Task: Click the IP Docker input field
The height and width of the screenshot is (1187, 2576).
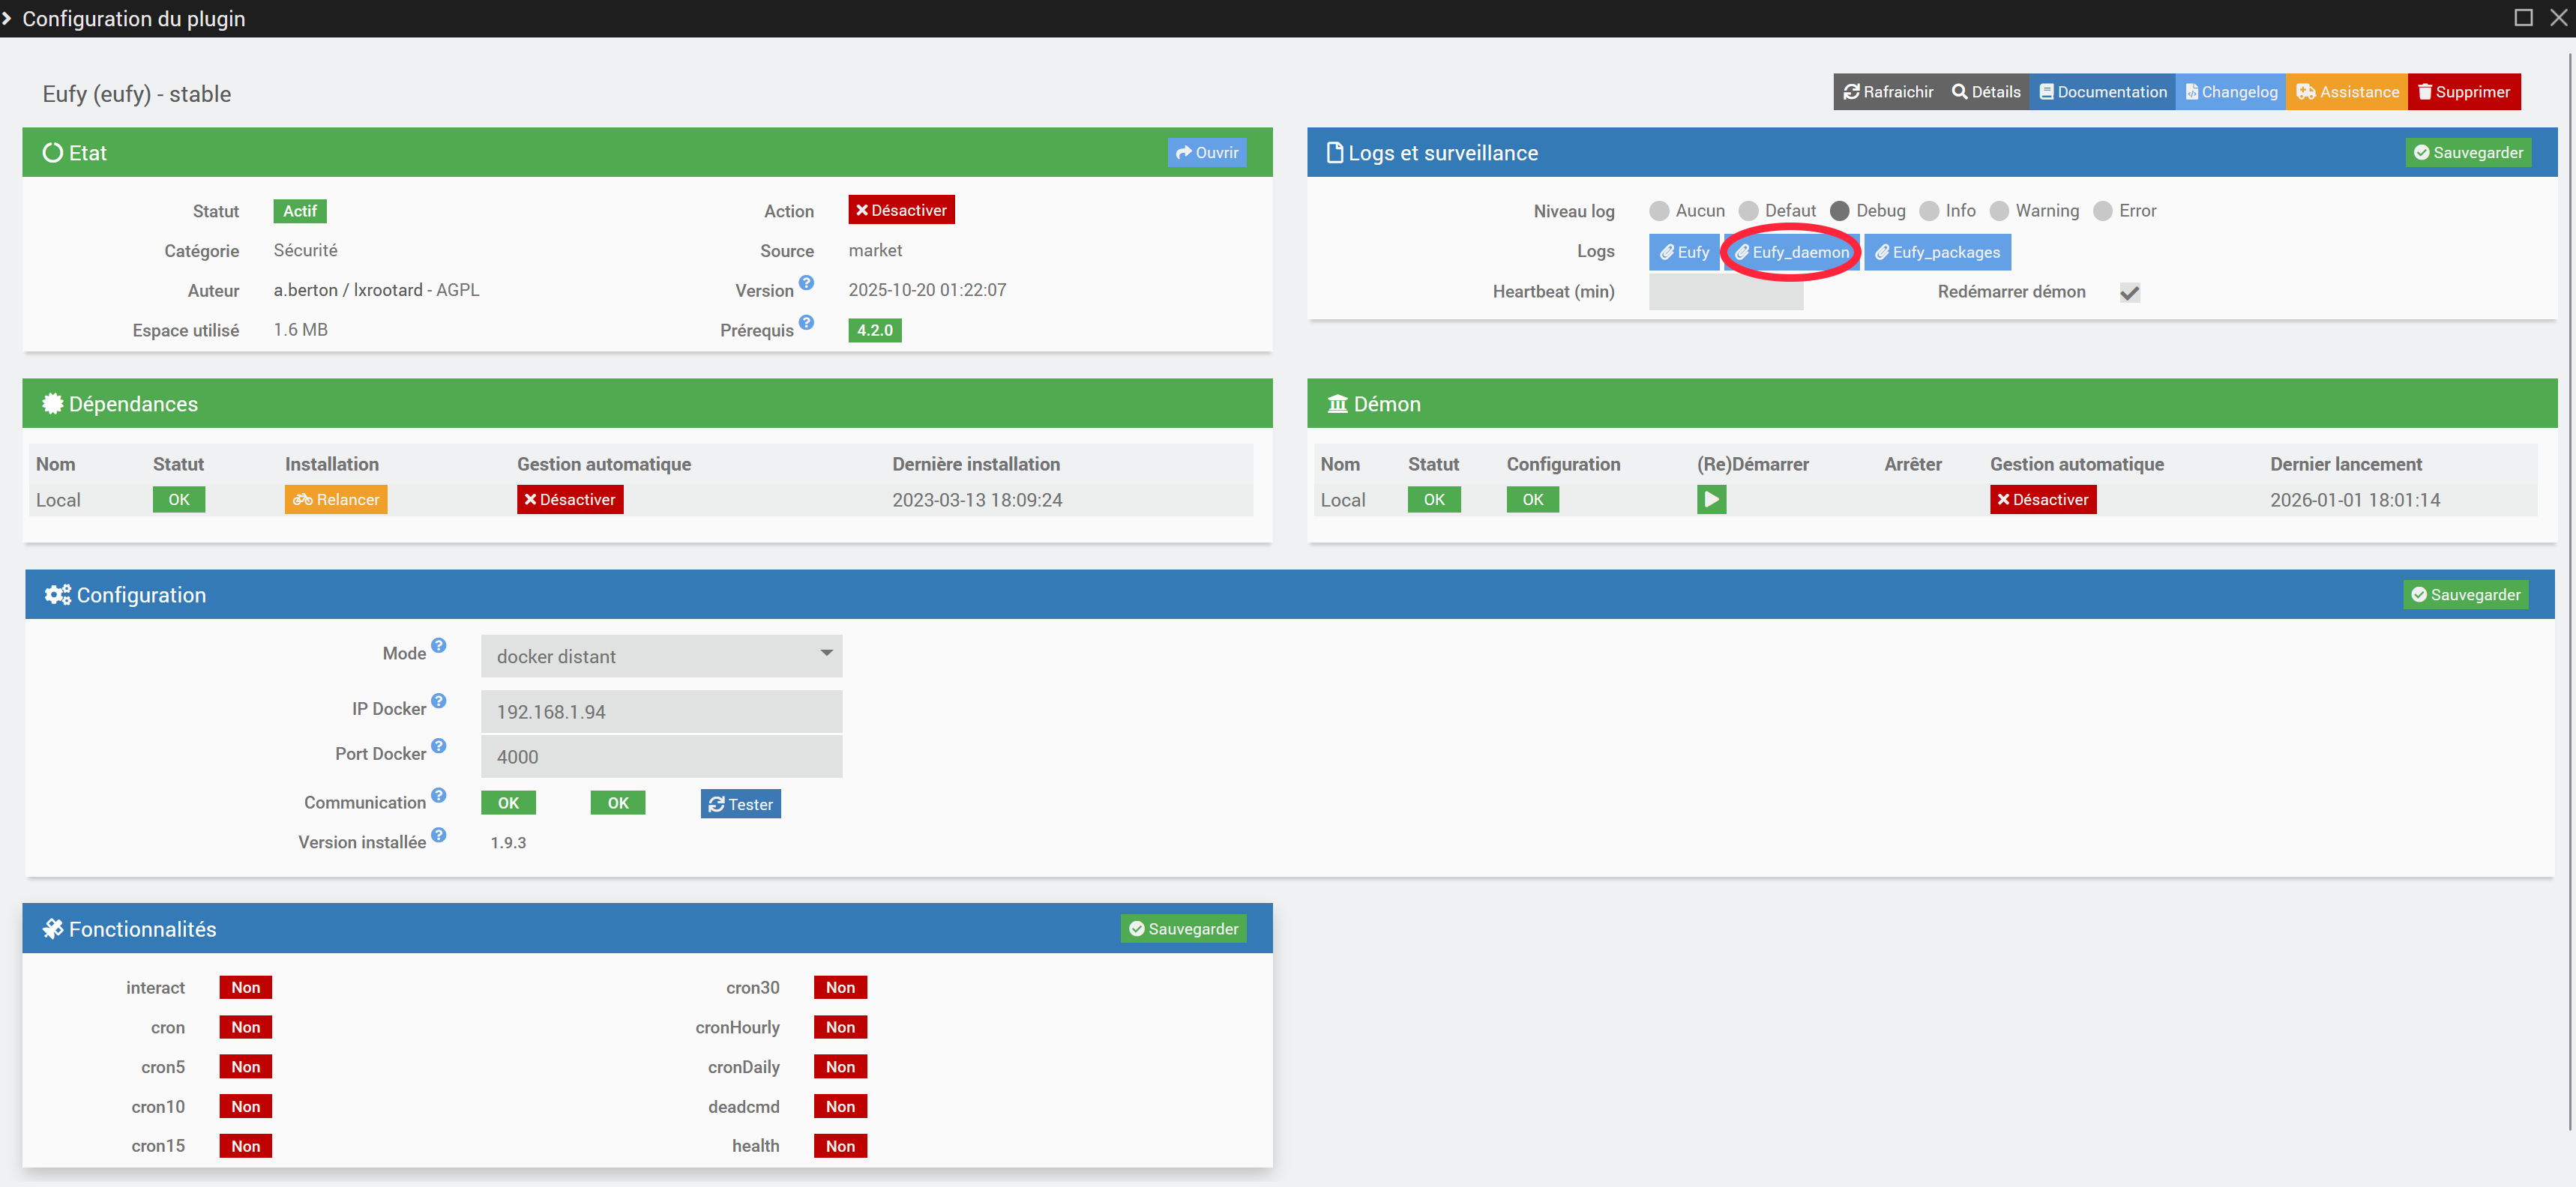Action: pos(661,711)
